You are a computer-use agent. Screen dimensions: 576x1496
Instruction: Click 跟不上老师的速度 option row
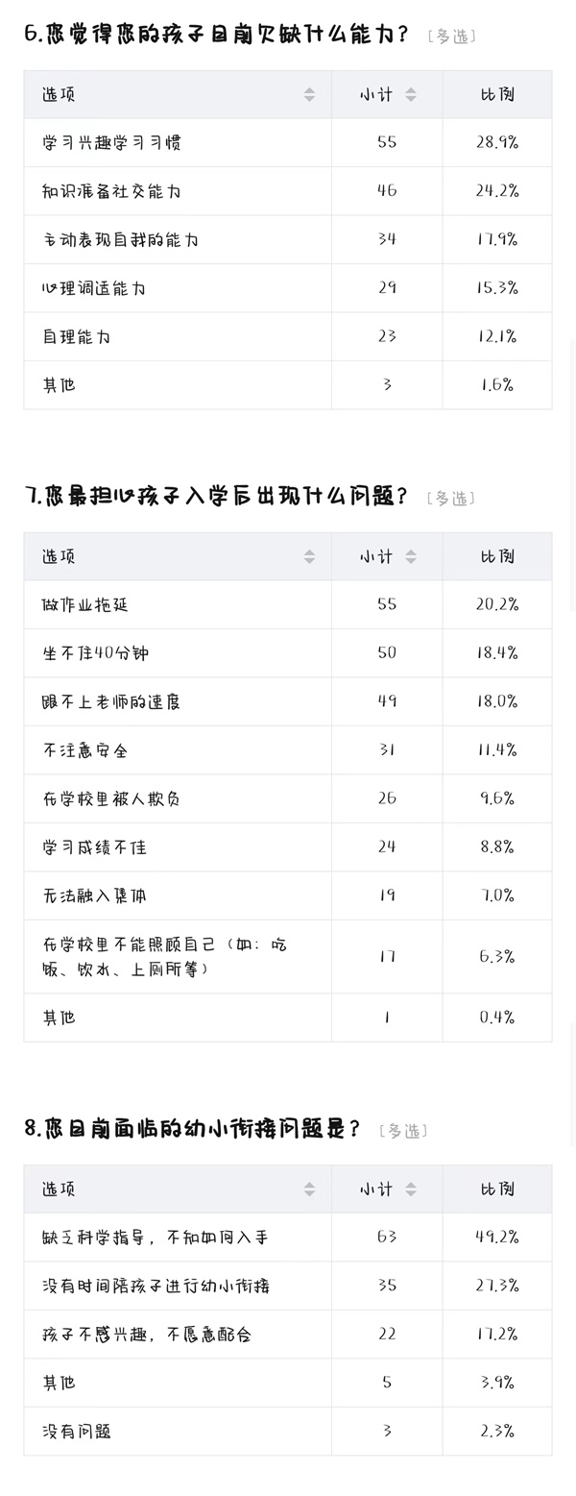click(x=288, y=701)
